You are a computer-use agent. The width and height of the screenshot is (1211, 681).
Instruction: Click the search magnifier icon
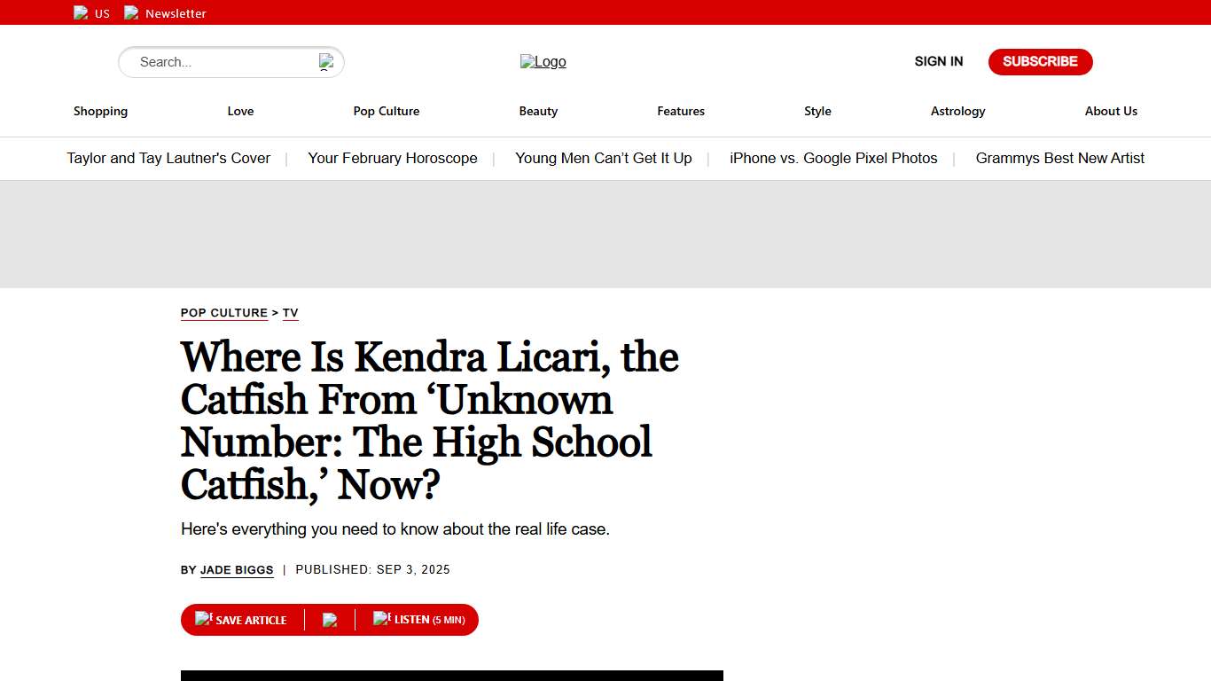coord(327,61)
